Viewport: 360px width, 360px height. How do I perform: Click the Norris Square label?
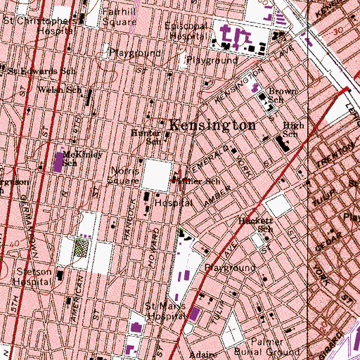123,176
